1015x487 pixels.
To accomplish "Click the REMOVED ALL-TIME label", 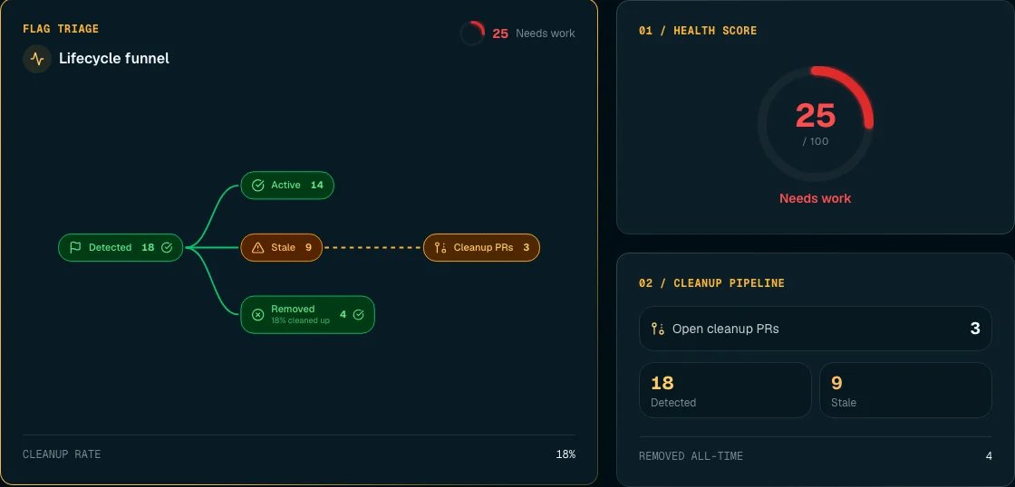I will point(691,456).
